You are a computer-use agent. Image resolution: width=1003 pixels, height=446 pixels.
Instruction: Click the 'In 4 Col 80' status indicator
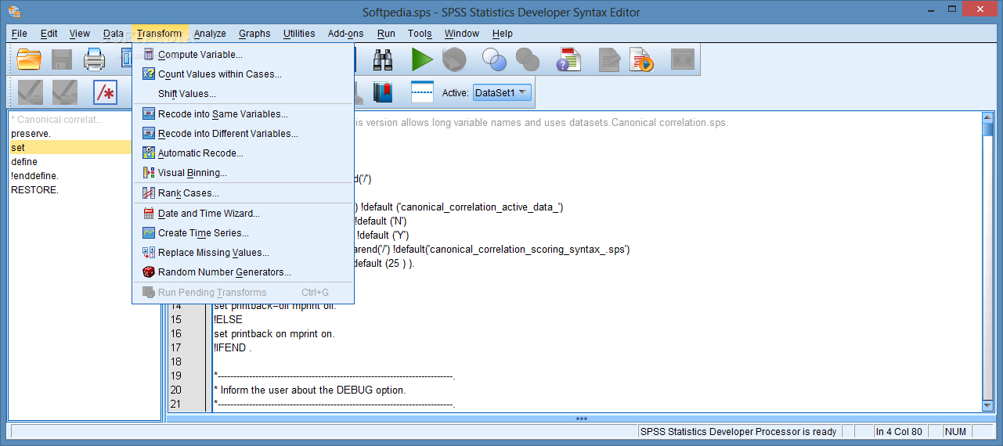(899, 431)
